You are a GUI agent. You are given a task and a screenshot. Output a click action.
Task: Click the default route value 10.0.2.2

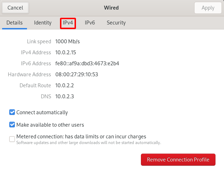click(x=64, y=85)
